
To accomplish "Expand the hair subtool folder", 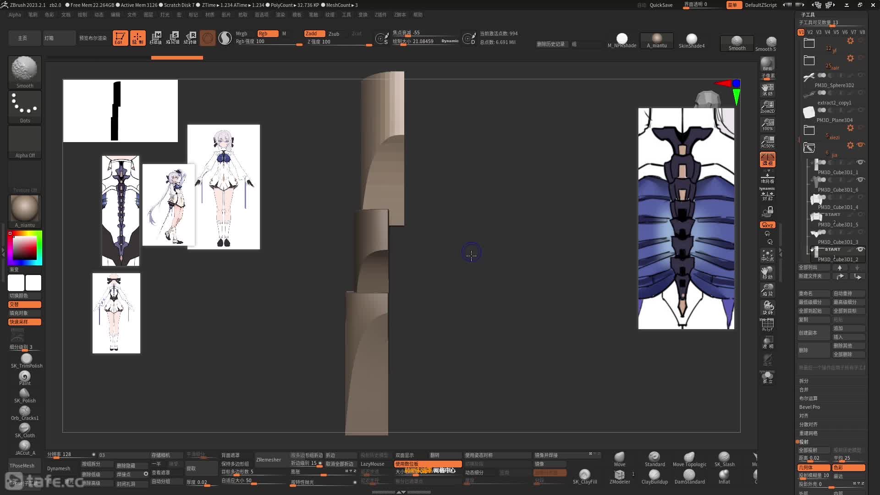I will [809, 60].
